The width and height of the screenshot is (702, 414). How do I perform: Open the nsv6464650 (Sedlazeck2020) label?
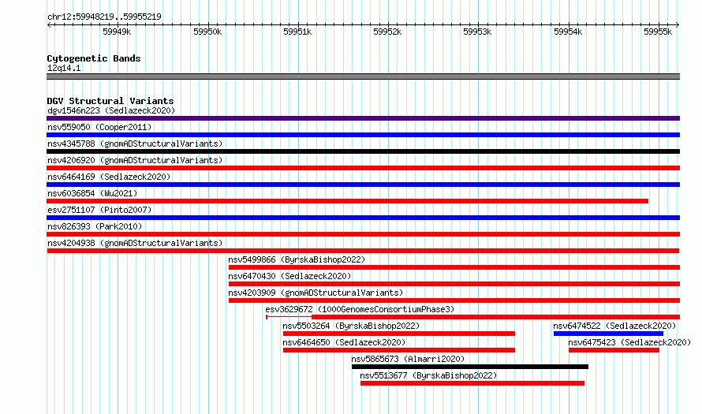point(344,342)
